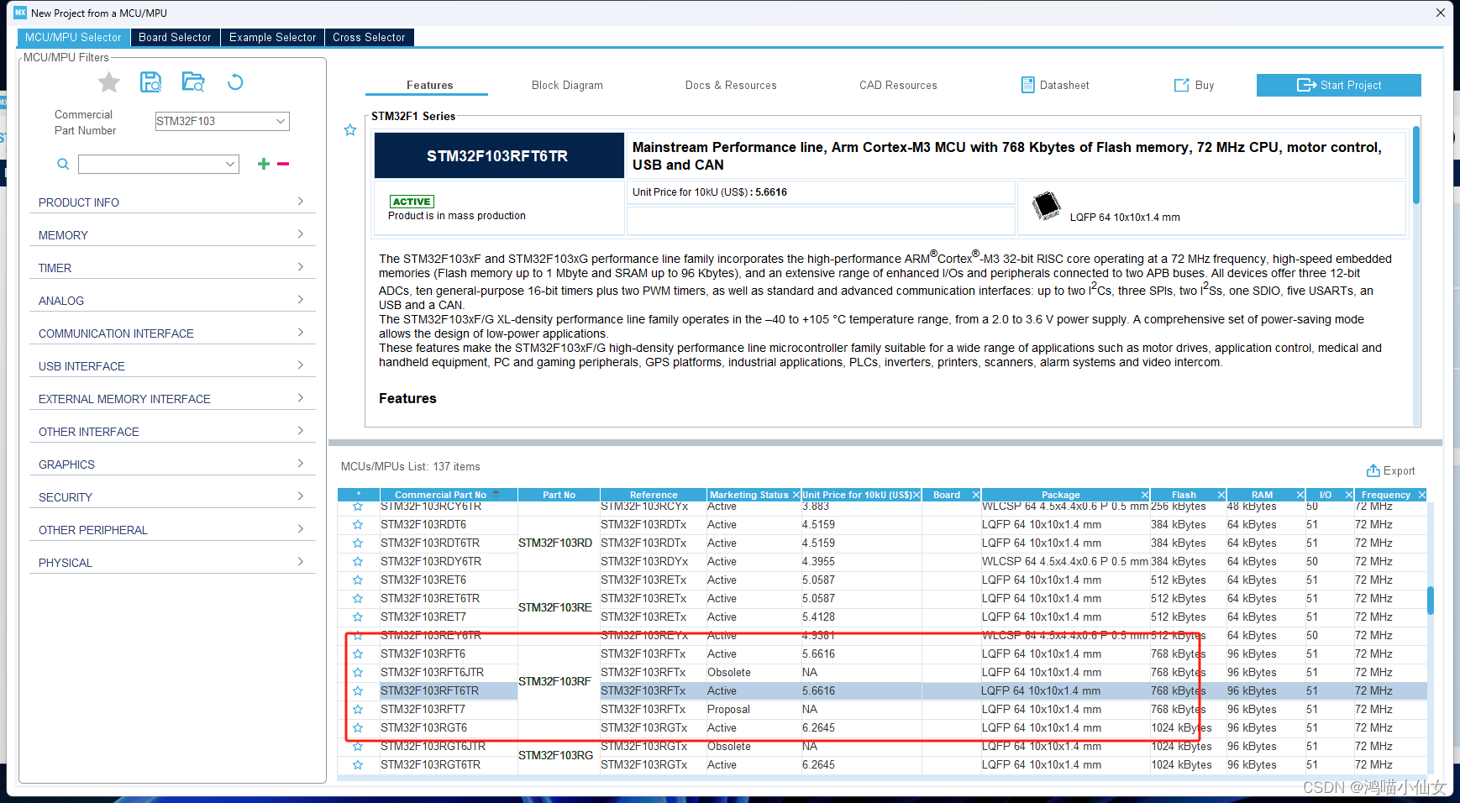Close the Flash column
The height and width of the screenshot is (803, 1460).
[x=1221, y=495]
